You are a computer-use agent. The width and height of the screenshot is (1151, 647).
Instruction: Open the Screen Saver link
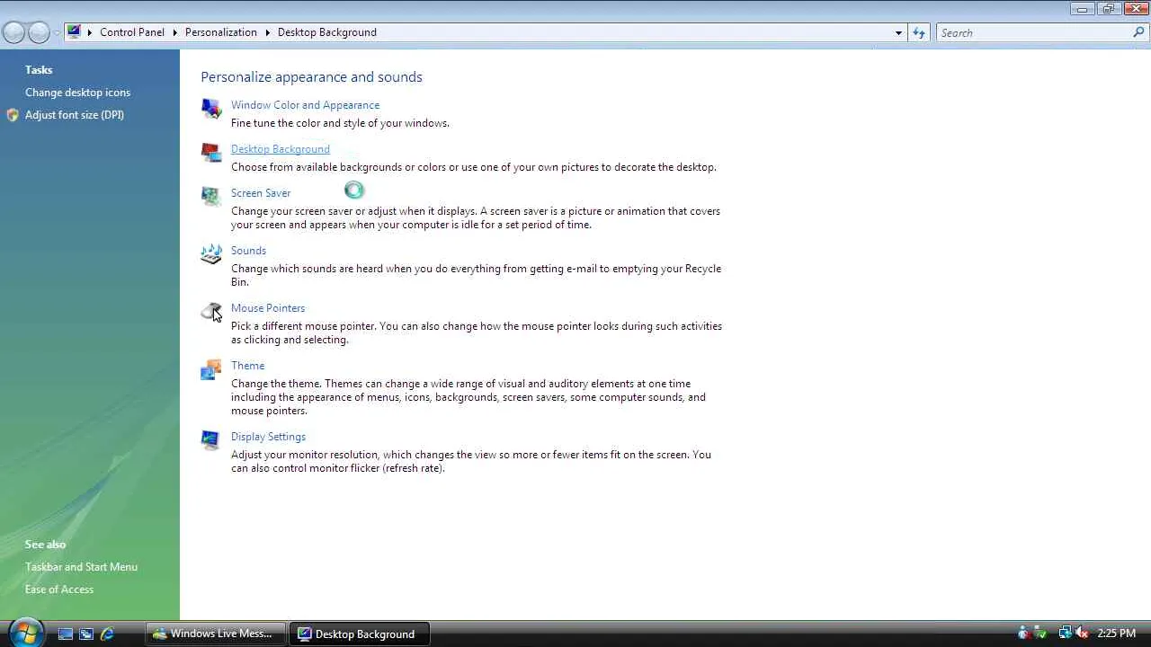pos(261,193)
